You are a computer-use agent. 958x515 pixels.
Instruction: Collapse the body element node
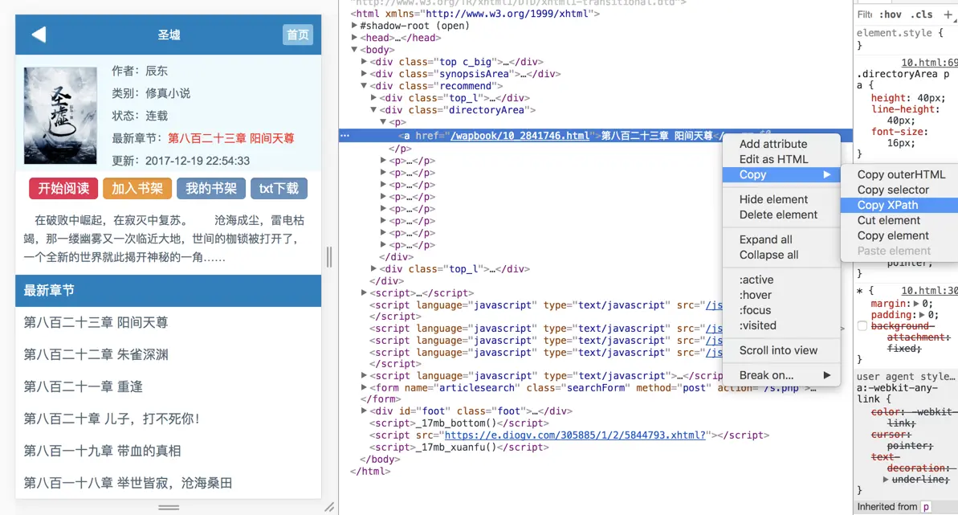pyautogui.click(x=354, y=50)
